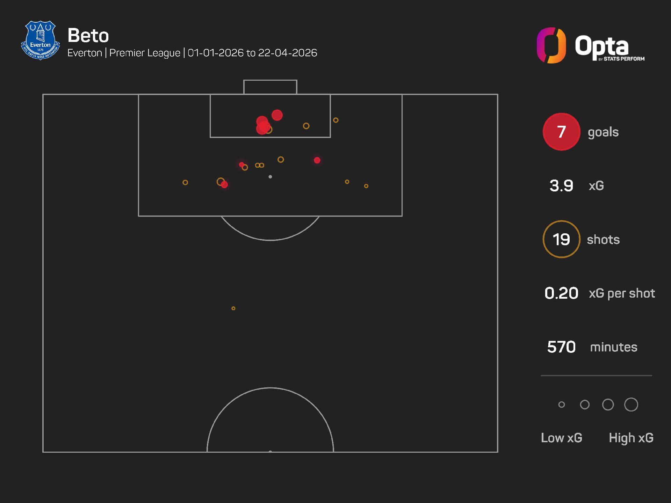Click the penalty spot dot
The width and height of the screenshot is (671, 503).
click(x=270, y=177)
